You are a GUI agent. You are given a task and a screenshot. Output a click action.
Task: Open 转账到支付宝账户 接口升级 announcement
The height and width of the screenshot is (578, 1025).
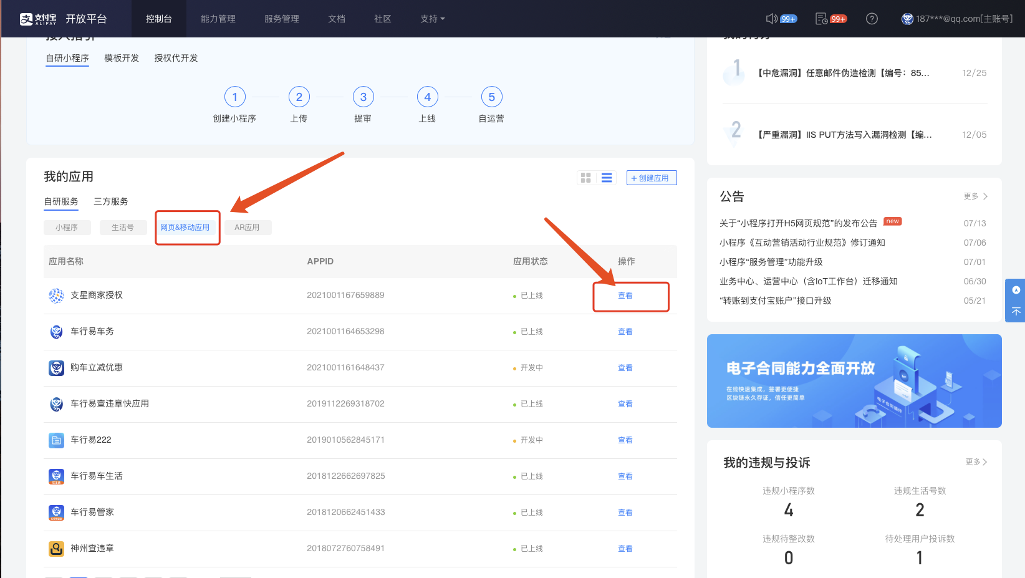coord(776,301)
